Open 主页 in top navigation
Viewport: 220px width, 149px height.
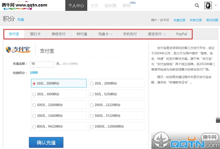pos(94,6)
